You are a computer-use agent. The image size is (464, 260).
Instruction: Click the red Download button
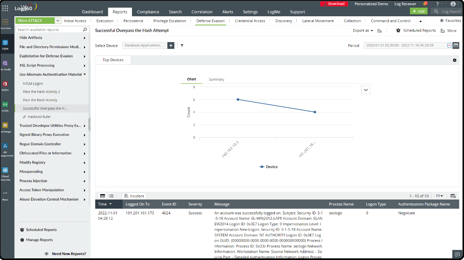pos(334,4)
